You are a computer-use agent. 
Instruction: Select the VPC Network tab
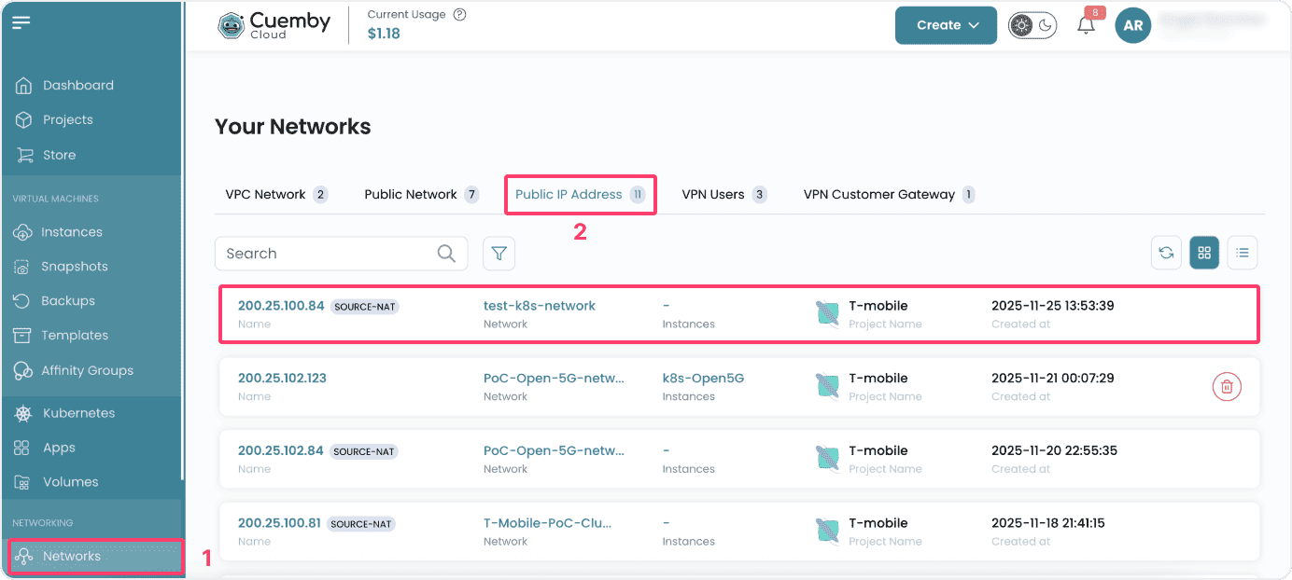(x=275, y=195)
